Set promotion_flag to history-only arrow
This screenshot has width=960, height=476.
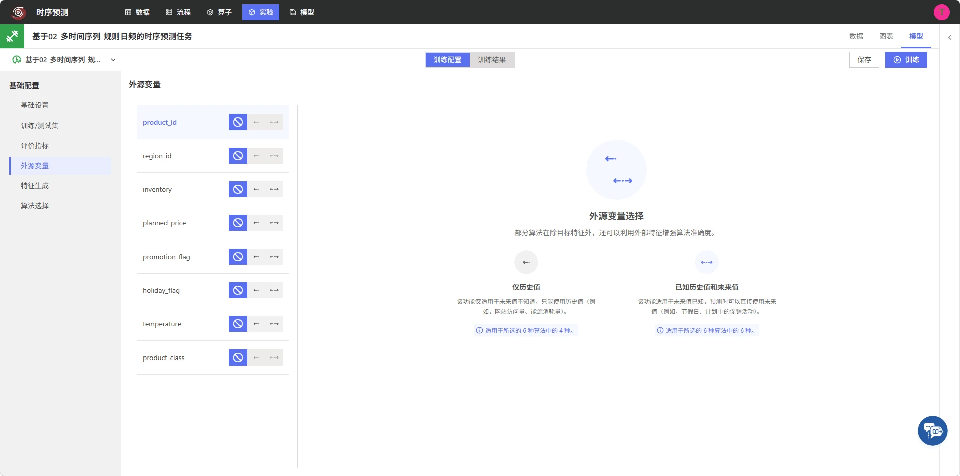256,257
